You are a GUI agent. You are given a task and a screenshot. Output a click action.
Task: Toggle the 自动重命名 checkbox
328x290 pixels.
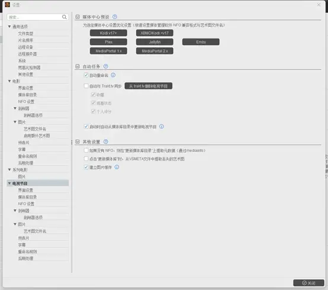pos(86,75)
